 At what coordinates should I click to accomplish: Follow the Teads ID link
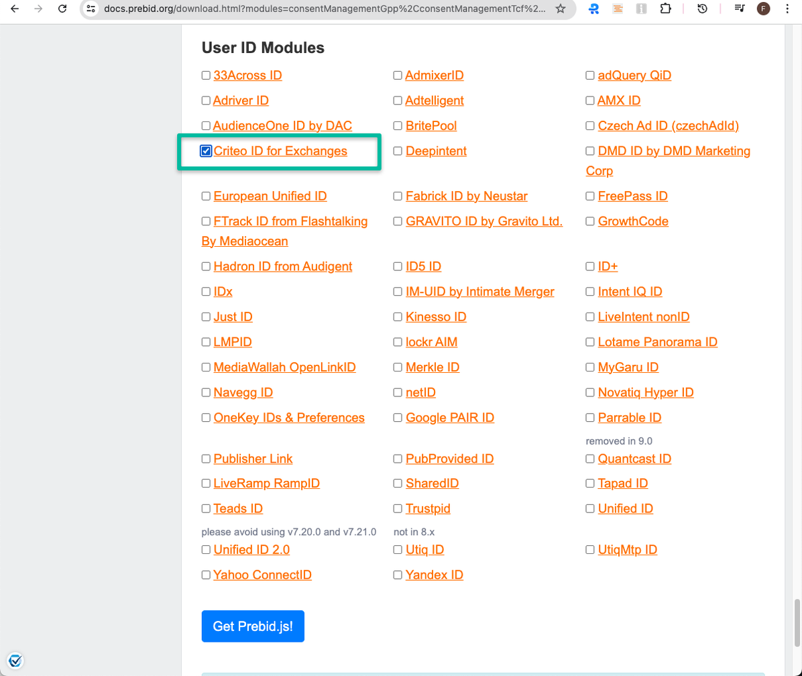pyautogui.click(x=238, y=508)
